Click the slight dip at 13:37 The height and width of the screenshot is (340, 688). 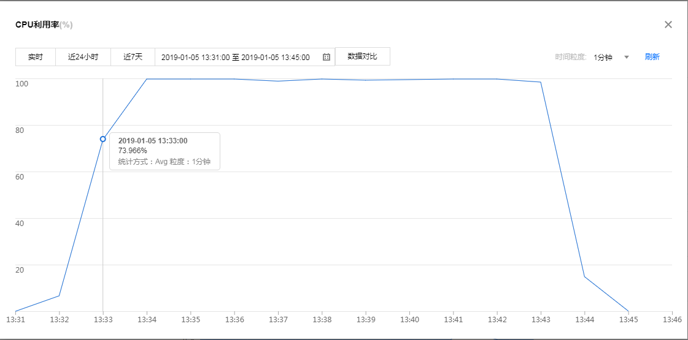[x=278, y=81]
